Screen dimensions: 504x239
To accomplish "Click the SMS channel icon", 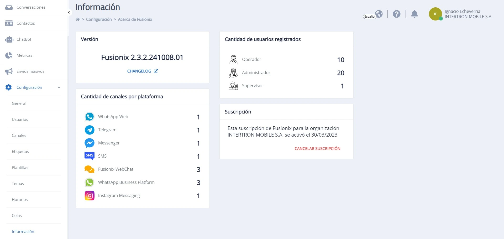I will tap(90, 156).
